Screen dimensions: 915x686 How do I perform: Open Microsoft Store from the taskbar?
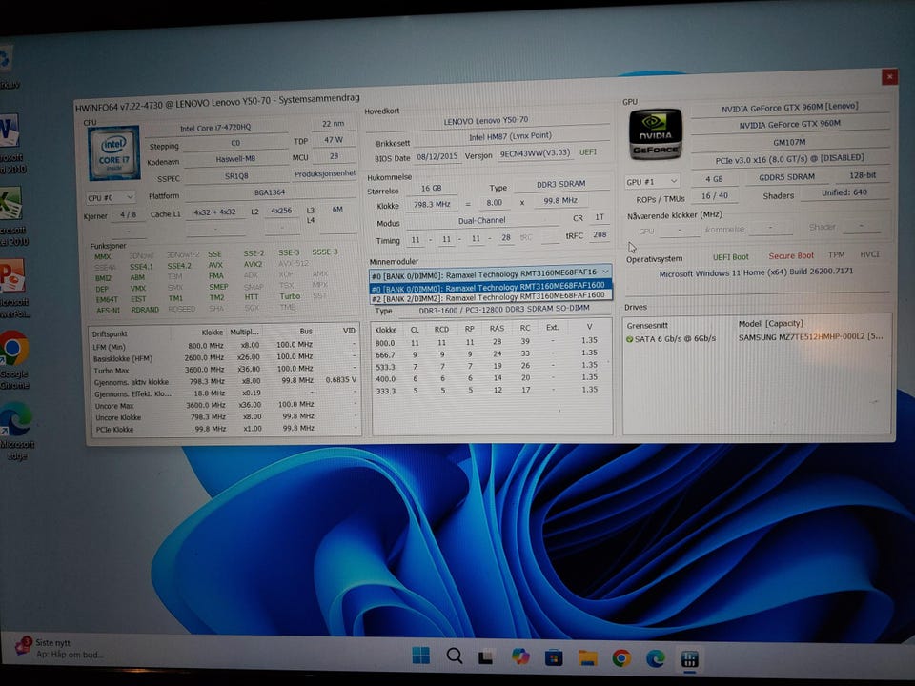click(553, 658)
